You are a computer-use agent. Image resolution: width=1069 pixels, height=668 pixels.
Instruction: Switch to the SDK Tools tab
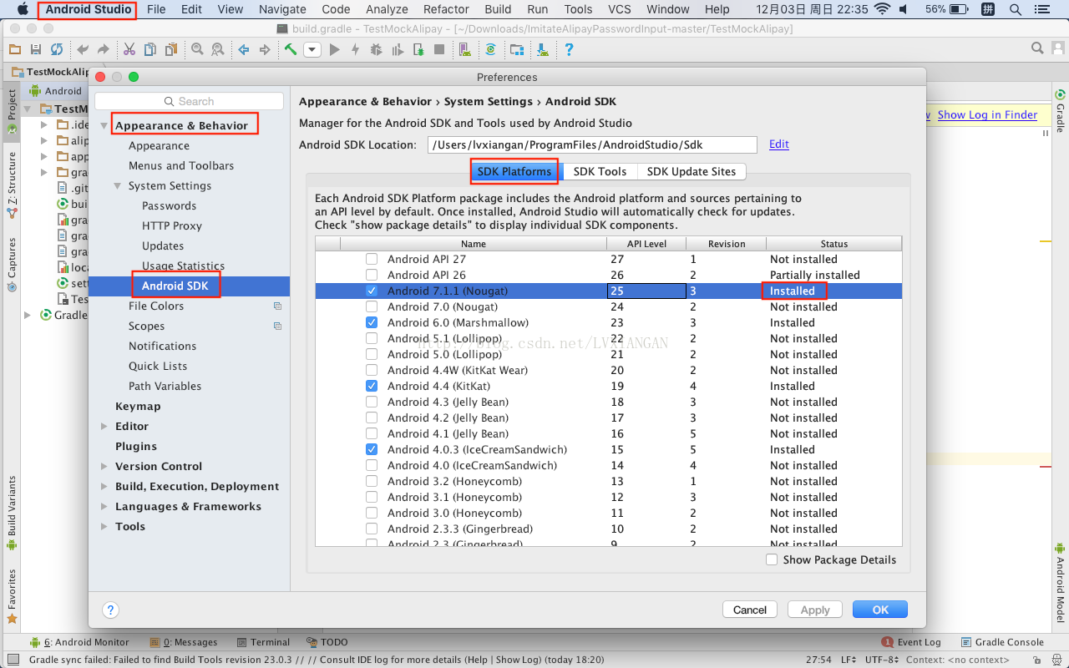tap(600, 171)
